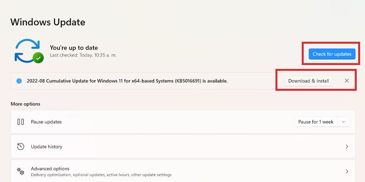The height and width of the screenshot is (182, 365).
Task: Click the green checkmark status badge
Action: (38, 58)
